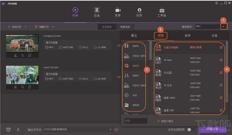Click the 1-party (2).mp4 video thumbnail

(x=22, y=75)
